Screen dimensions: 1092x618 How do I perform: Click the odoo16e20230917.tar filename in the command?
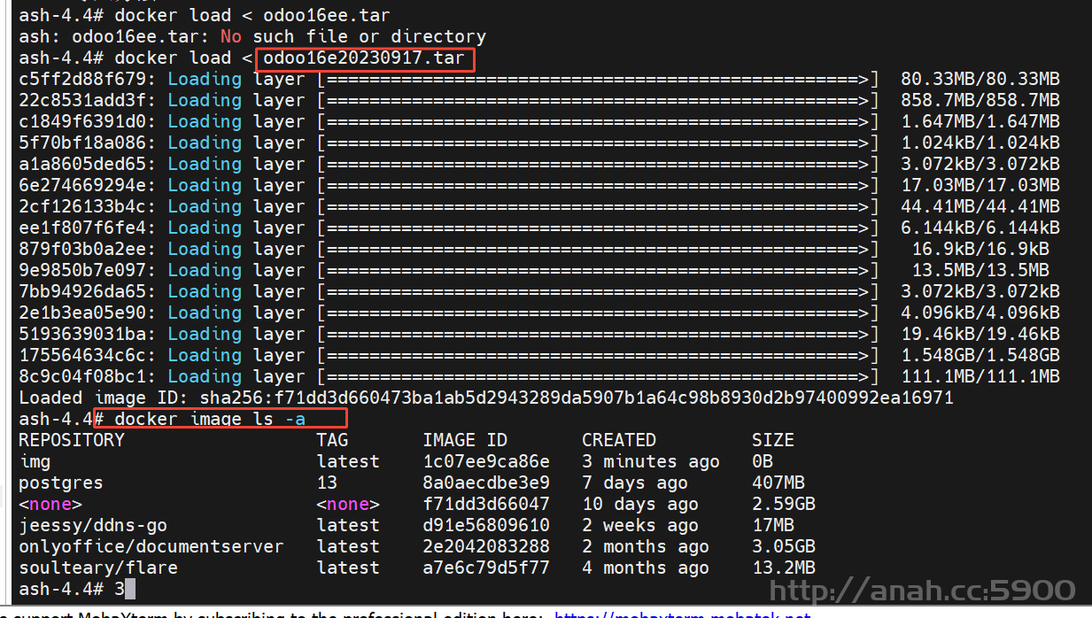pyautogui.click(x=364, y=58)
